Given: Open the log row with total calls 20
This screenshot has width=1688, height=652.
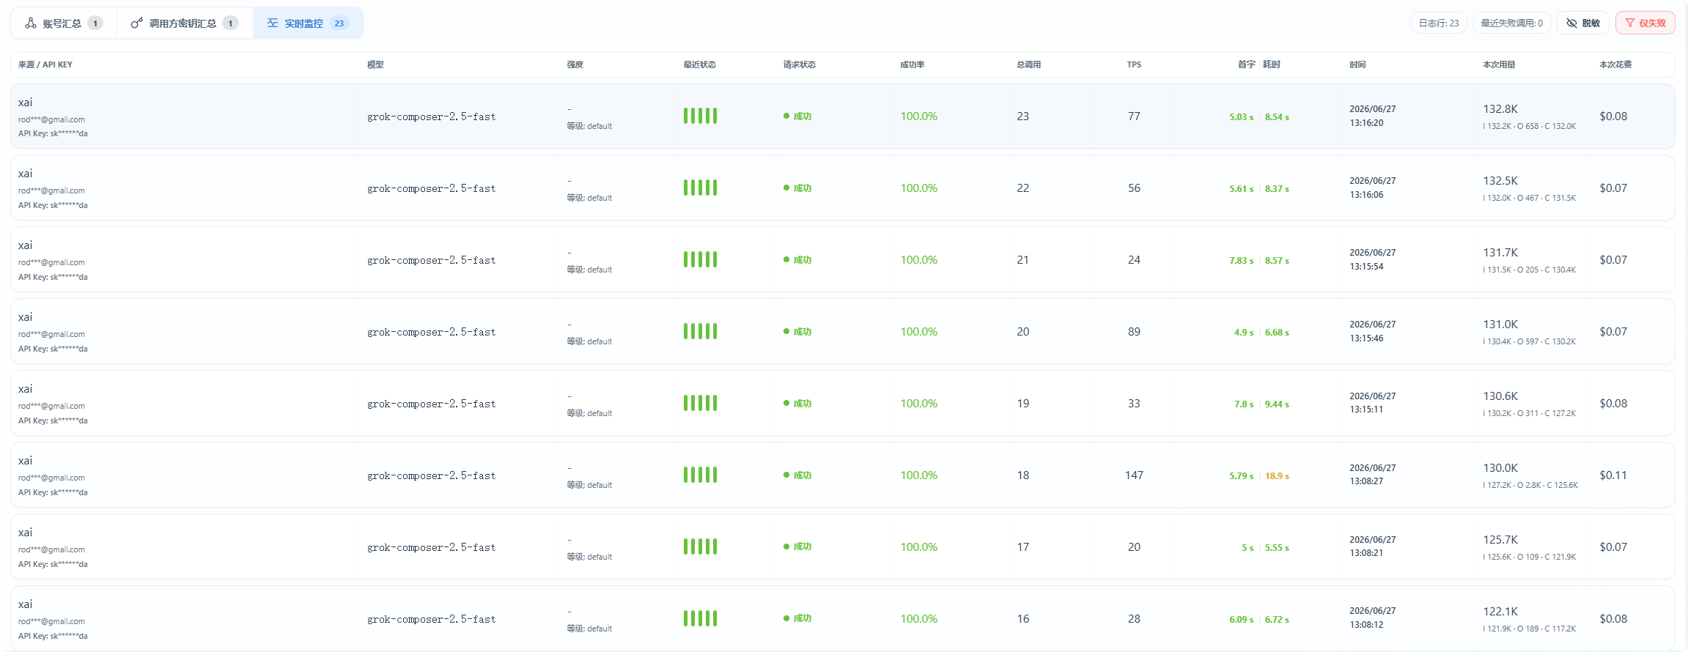Looking at the screenshot, I should [843, 331].
